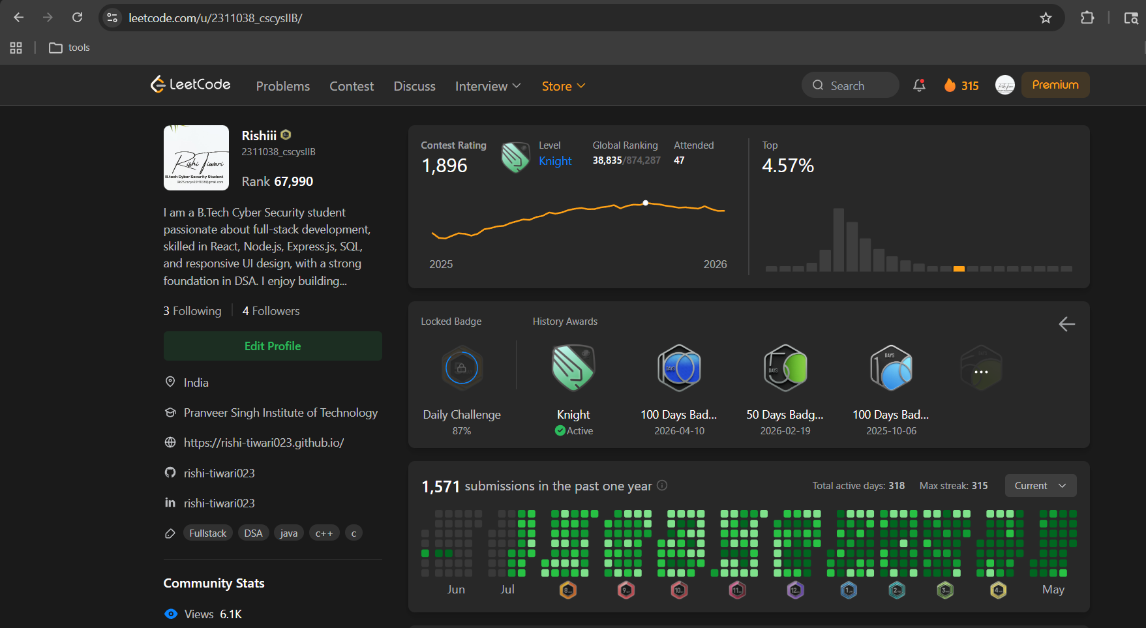
Task: Click the locked Daily Challenge badge
Action: pyautogui.click(x=462, y=368)
